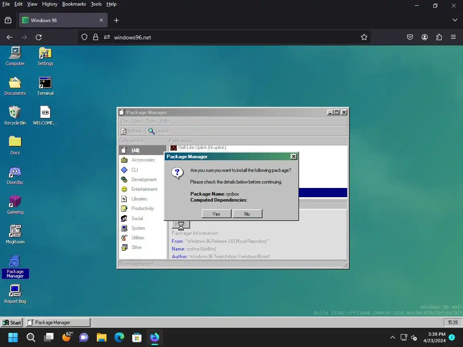This screenshot has height=347, width=463.
Task: Open Firefox application hamburger menu
Action: click(453, 37)
